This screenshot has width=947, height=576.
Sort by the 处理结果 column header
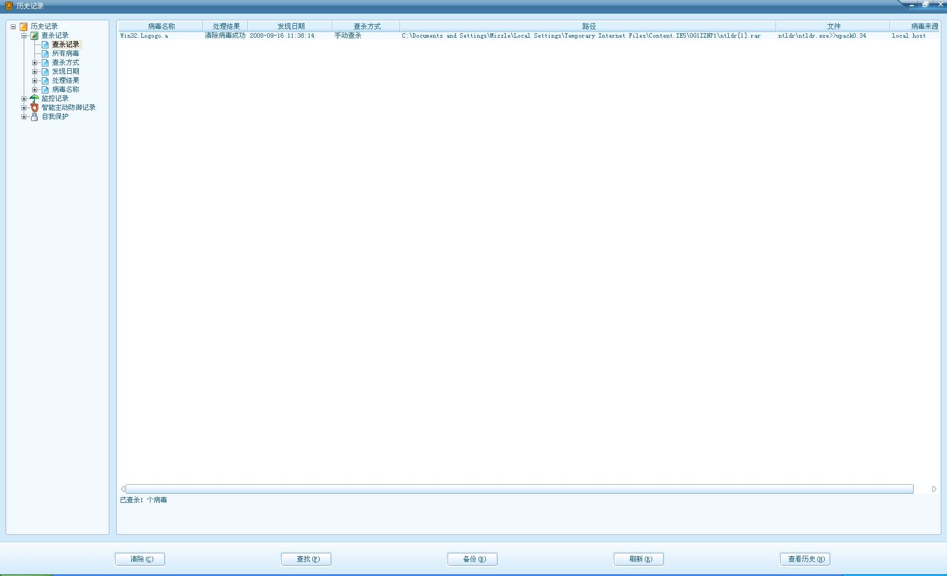[225, 26]
